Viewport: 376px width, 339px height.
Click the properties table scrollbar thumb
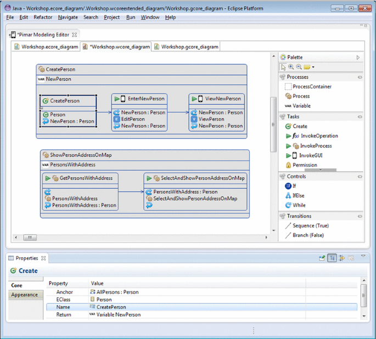coord(363,296)
